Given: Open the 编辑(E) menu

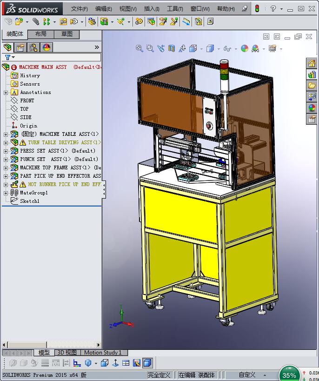Looking at the screenshot, I should pyautogui.click(x=104, y=9).
